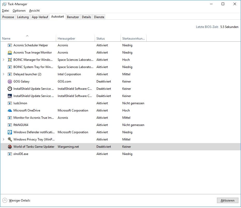
Task: Select the xInsIDE.exe name
Action: pyautogui.click(x=21, y=154)
